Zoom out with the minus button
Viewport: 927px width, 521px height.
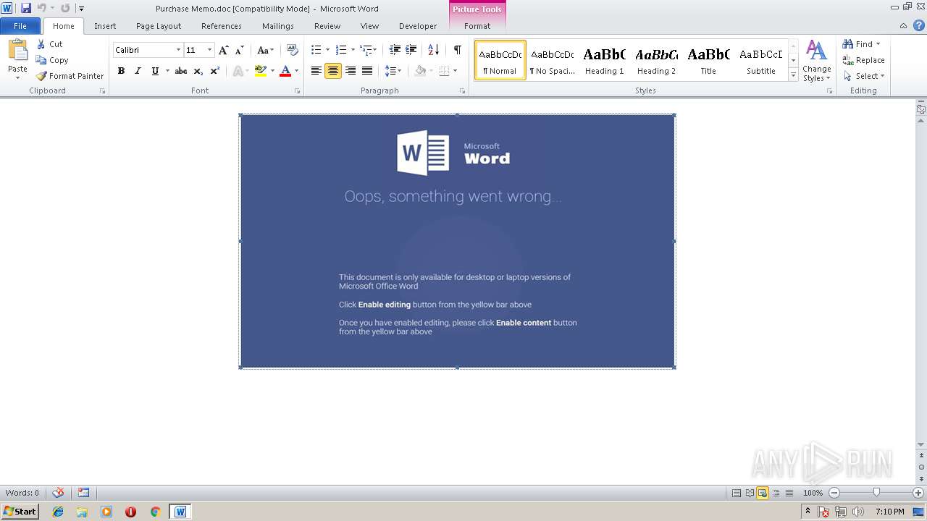click(x=834, y=493)
